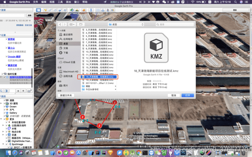Click the Add Placemark pushpin icon
Image resolution: width=252 pixels, height=157 pixels.
tap(46, 10)
